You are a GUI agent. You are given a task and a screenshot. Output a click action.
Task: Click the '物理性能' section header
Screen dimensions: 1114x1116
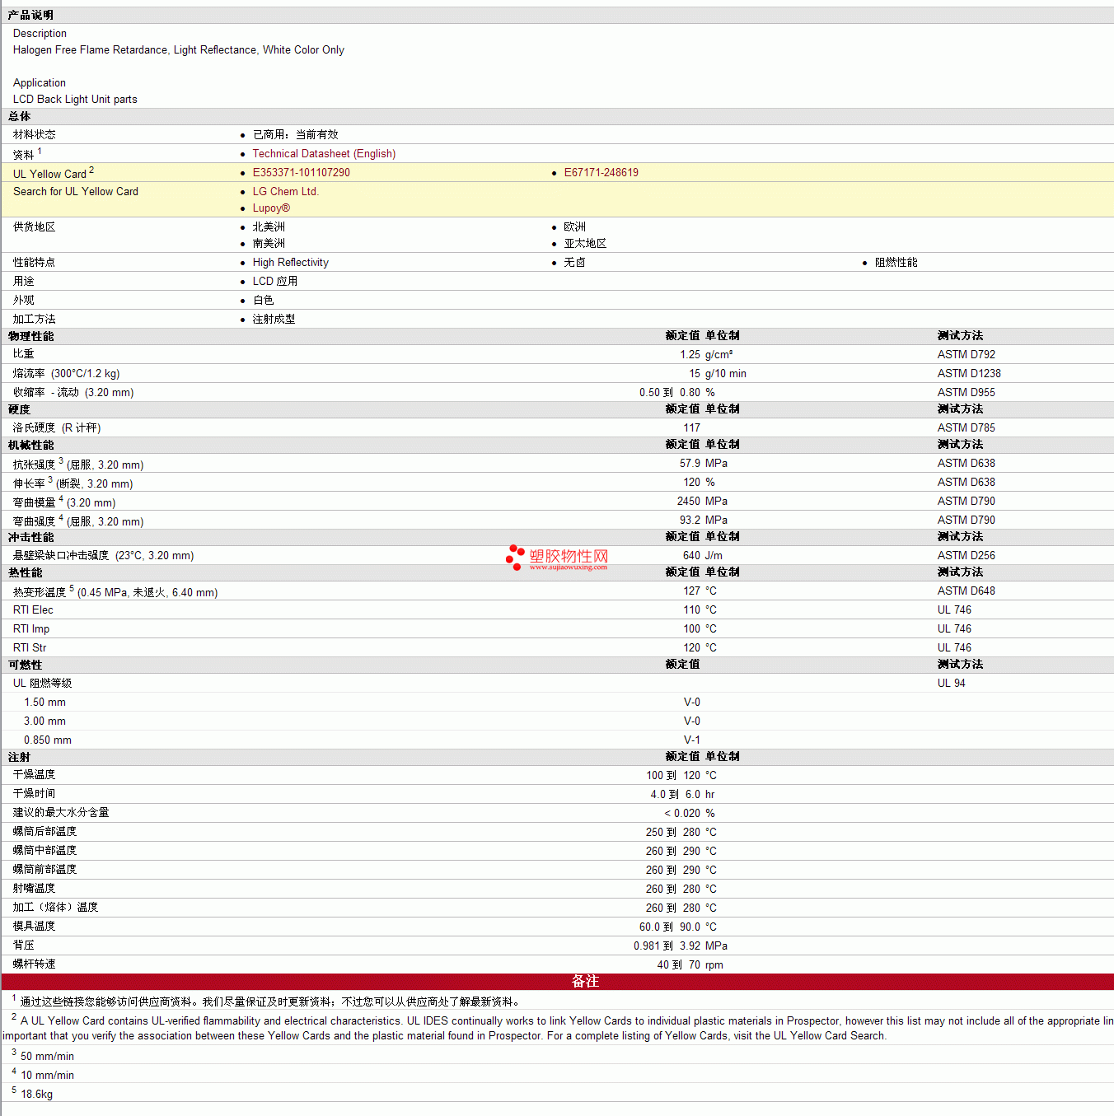pos(30,336)
